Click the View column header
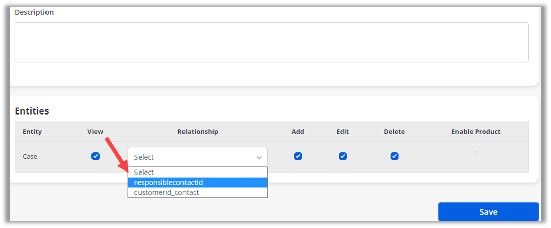 (x=95, y=132)
